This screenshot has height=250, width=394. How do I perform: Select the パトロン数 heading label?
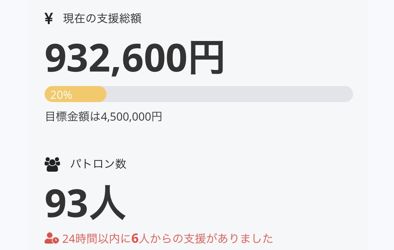click(98, 164)
